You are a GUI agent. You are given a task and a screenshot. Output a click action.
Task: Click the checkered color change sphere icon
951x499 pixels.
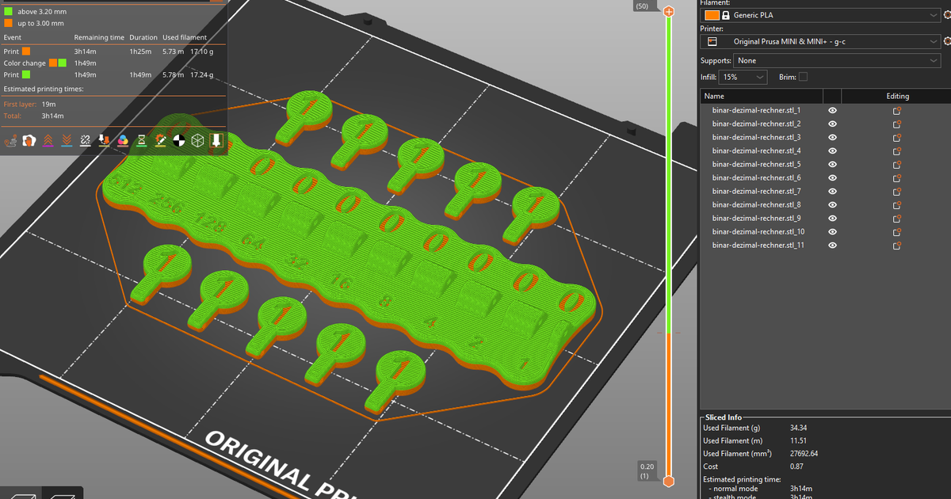click(x=179, y=140)
